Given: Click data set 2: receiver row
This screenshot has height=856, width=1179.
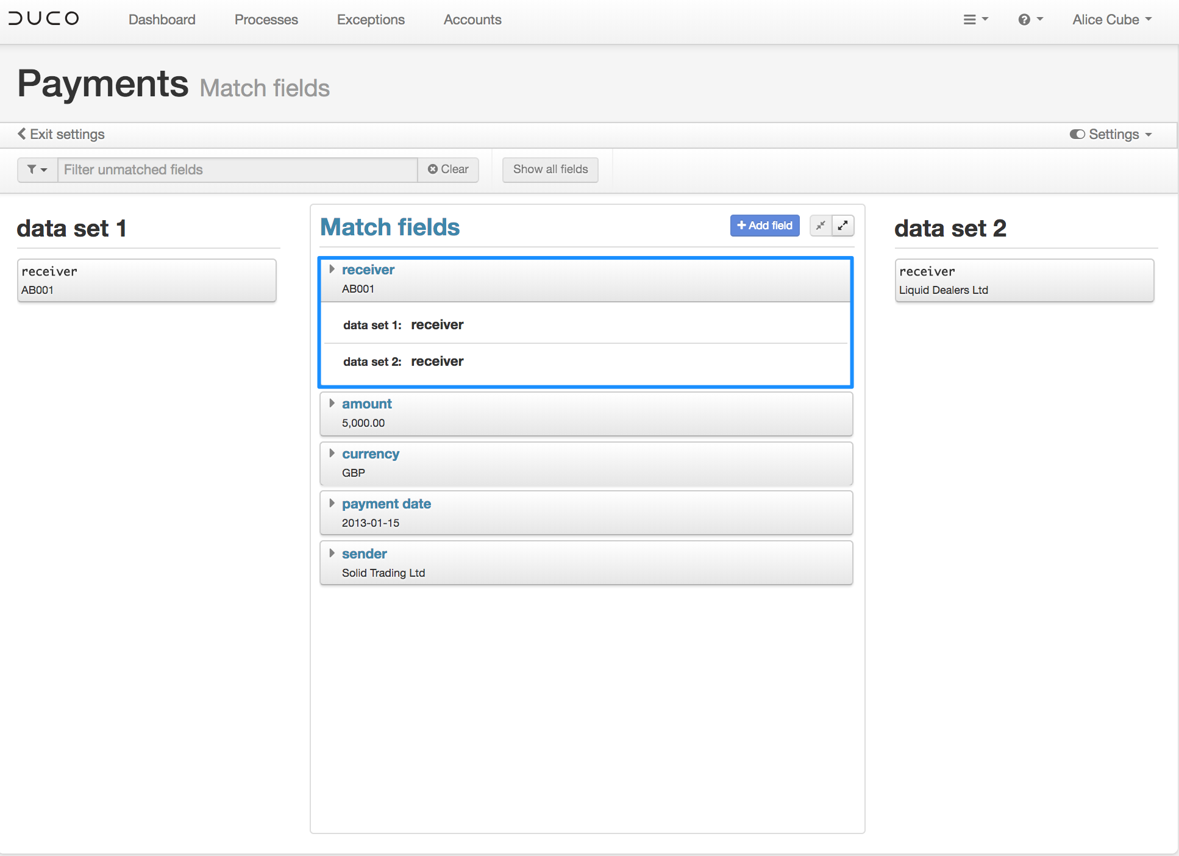Looking at the screenshot, I should point(586,362).
